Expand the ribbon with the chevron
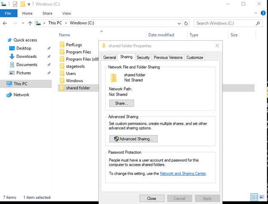The height and width of the screenshot is (204, 268). tap(256, 13)
